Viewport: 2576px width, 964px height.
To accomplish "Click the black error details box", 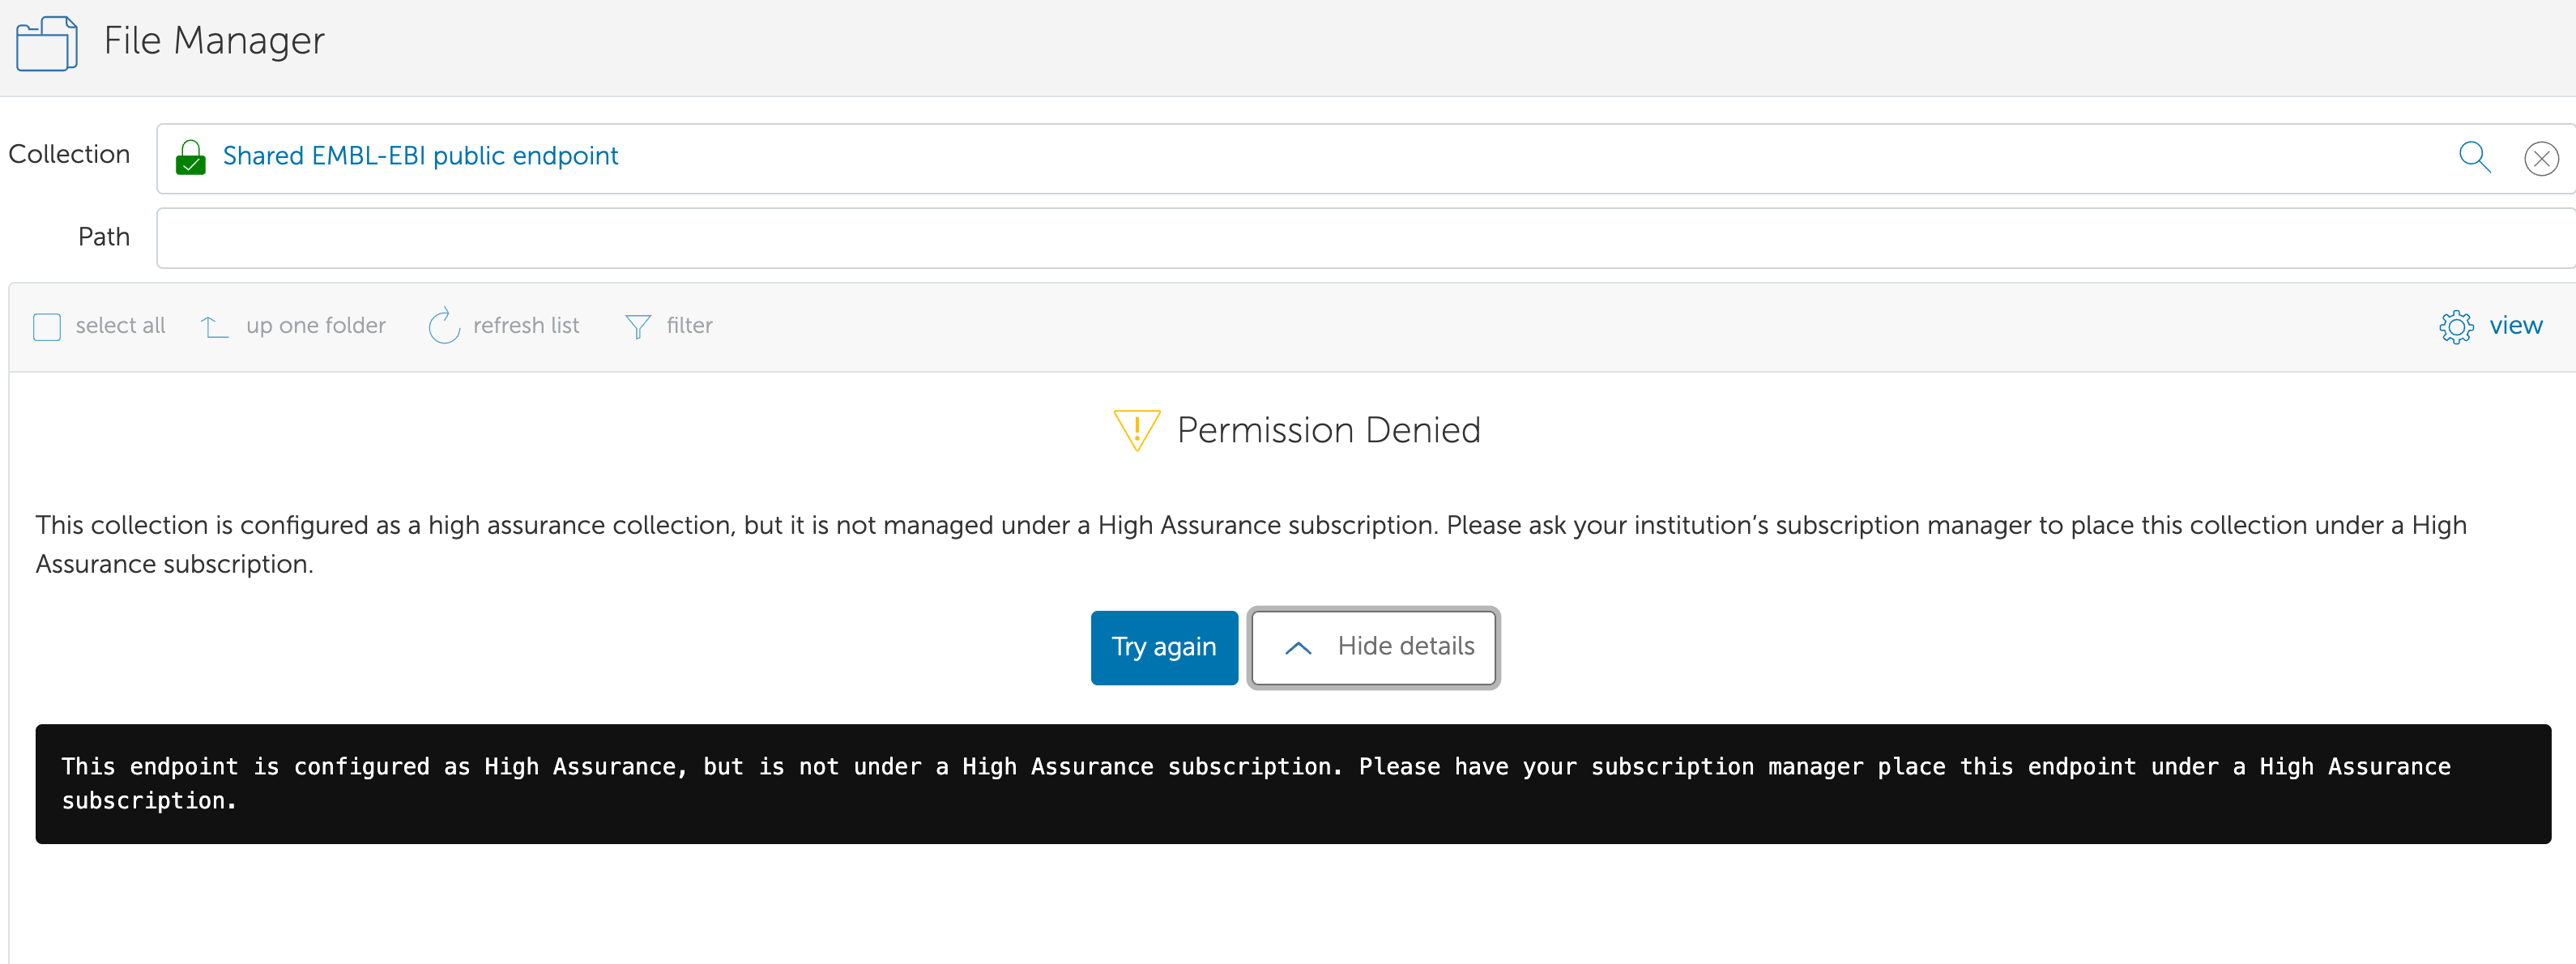I will coord(1292,784).
